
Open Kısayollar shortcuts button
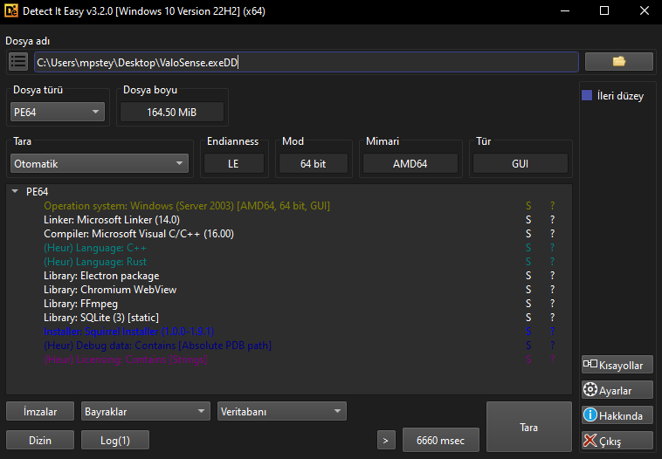click(617, 365)
